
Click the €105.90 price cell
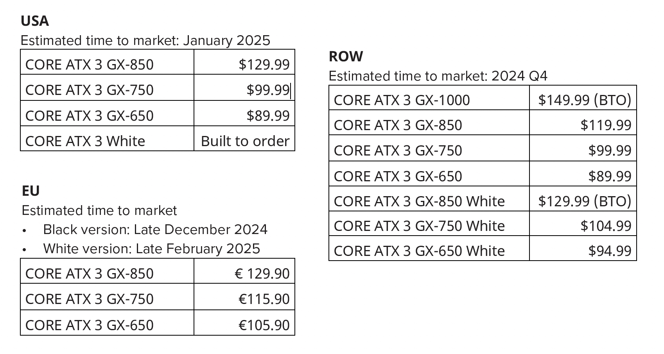(x=264, y=325)
